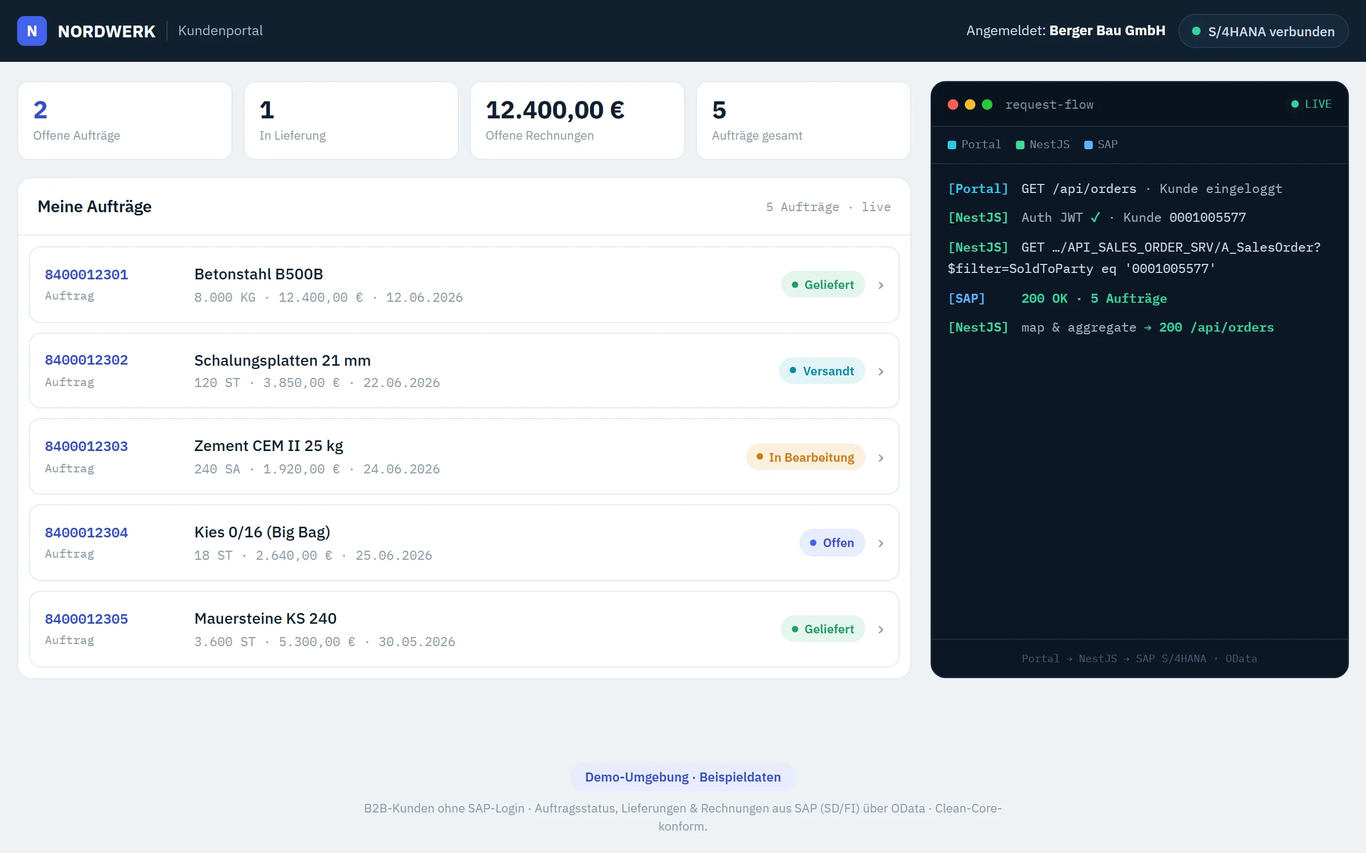This screenshot has height=853, width=1366.
Task: Expand order 8400012305 with its chevron
Action: 880,630
